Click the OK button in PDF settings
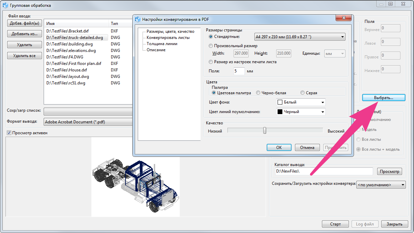 click(x=279, y=148)
